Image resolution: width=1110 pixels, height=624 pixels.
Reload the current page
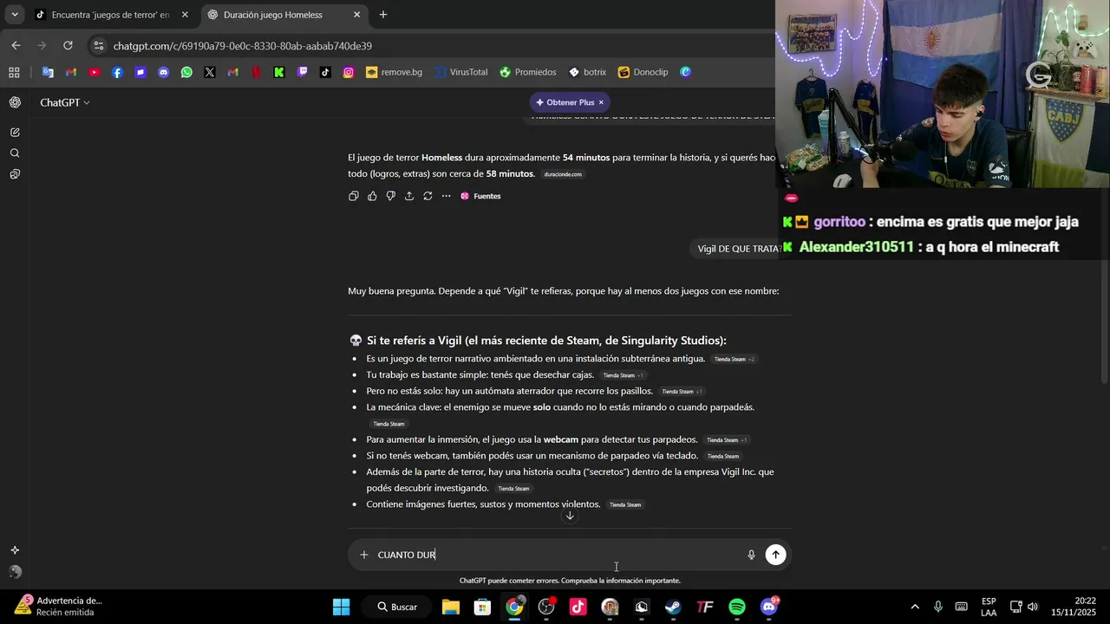(68, 46)
